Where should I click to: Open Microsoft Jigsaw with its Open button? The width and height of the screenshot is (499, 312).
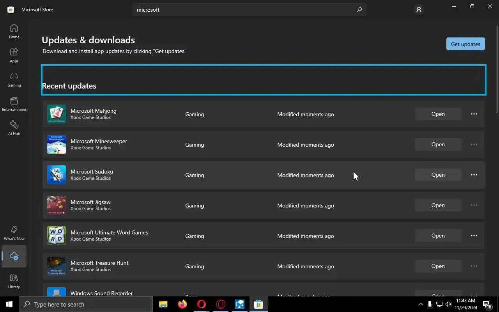click(x=438, y=205)
